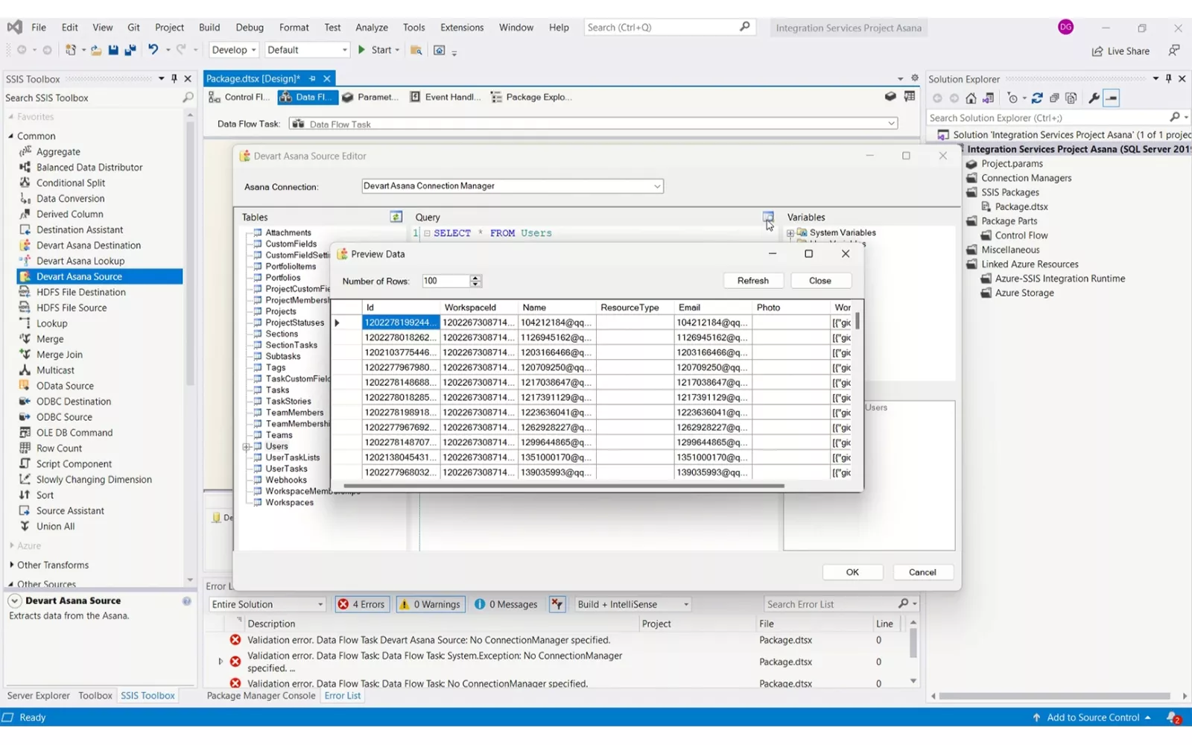Toggle the 4 Errors filter
This screenshot has width=1192, height=745.
(362, 604)
